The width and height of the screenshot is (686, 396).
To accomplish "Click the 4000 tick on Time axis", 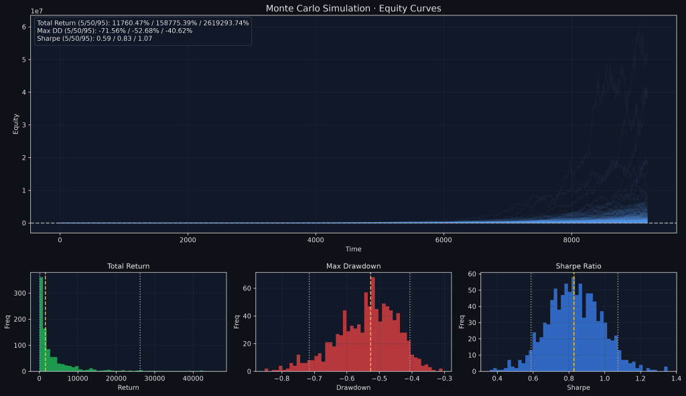I will pos(316,240).
